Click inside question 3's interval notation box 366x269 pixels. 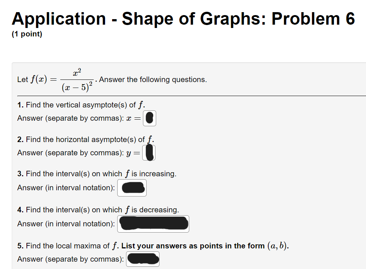(x=132, y=188)
